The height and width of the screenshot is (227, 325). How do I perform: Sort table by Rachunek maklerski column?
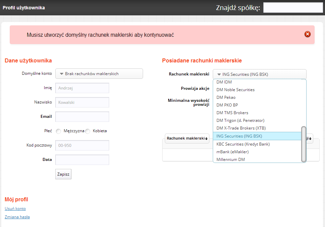tap(187, 139)
